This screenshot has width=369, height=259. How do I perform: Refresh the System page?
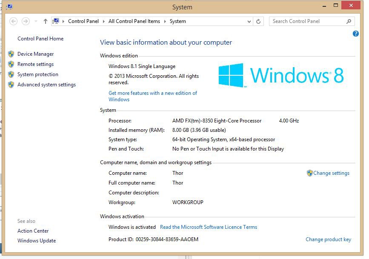[258, 21]
